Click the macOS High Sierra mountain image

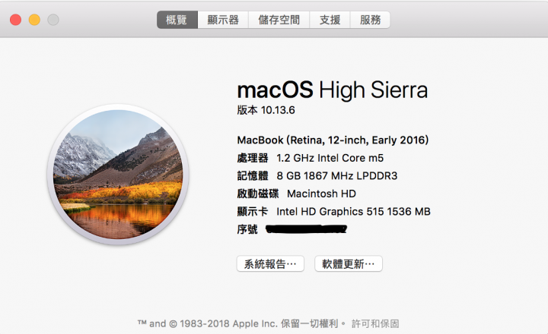click(x=118, y=175)
